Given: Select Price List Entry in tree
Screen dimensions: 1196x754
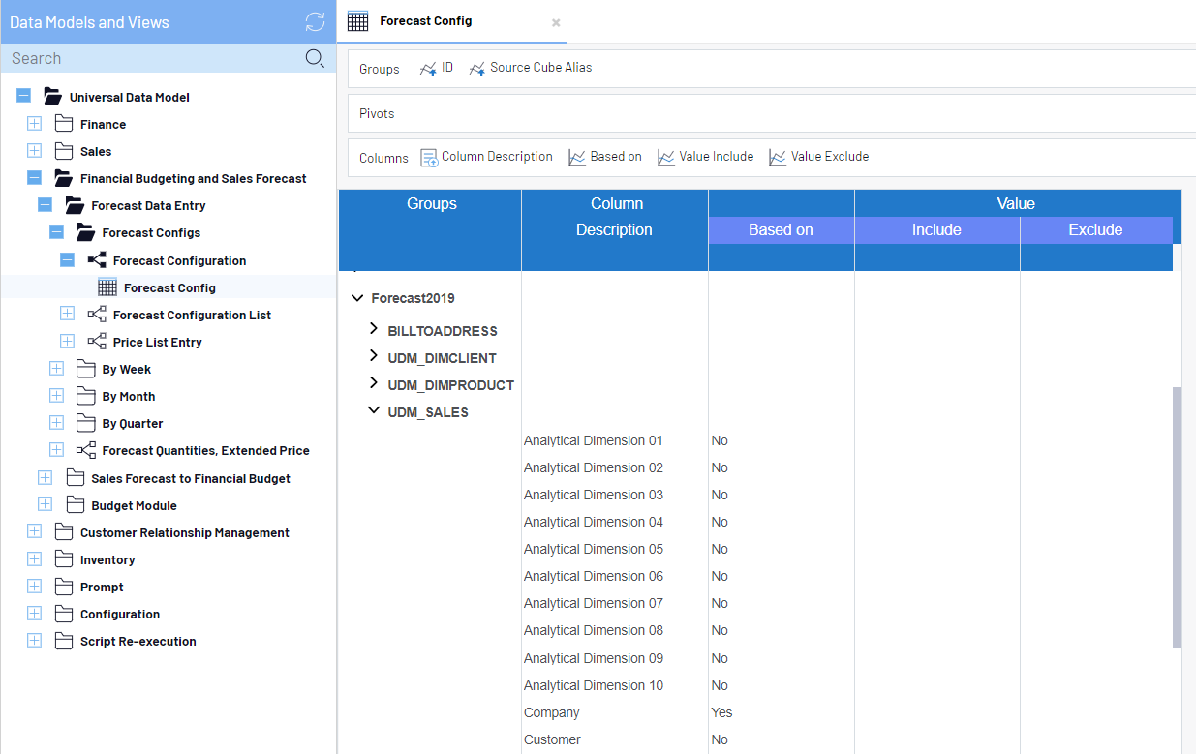Looking at the screenshot, I should tap(157, 342).
